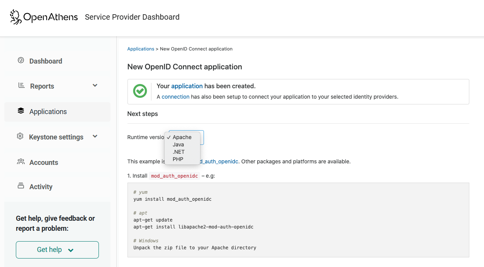Select the checked Apache option
The height and width of the screenshot is (267, 484).
(x=182, y=137)
